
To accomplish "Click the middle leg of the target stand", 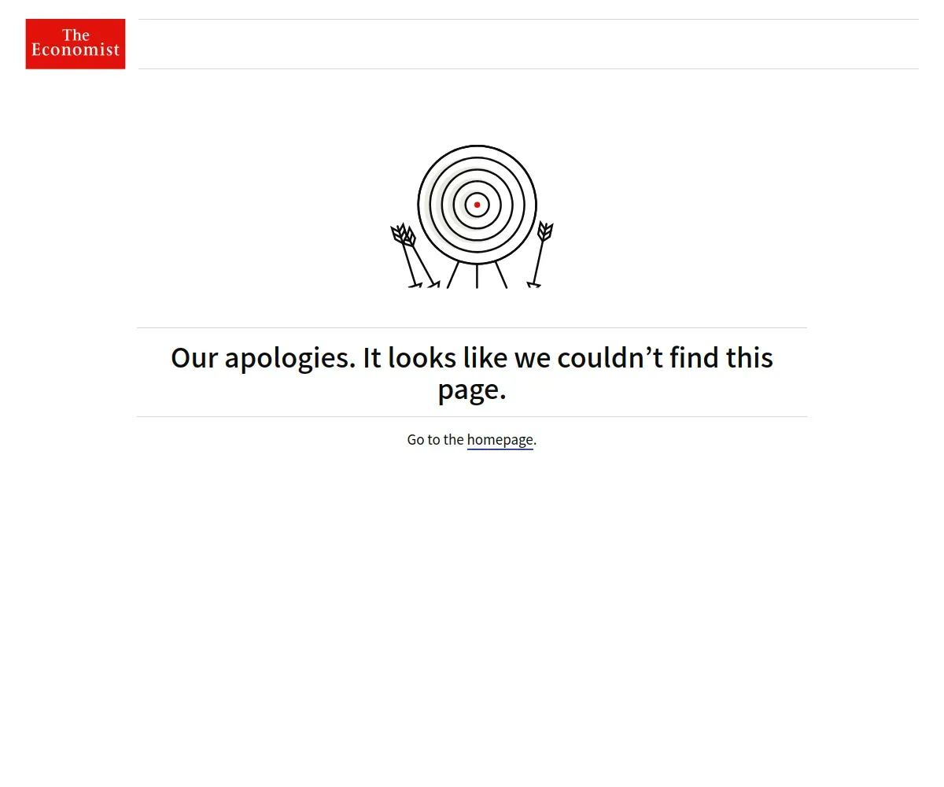I will click(477, 276).
